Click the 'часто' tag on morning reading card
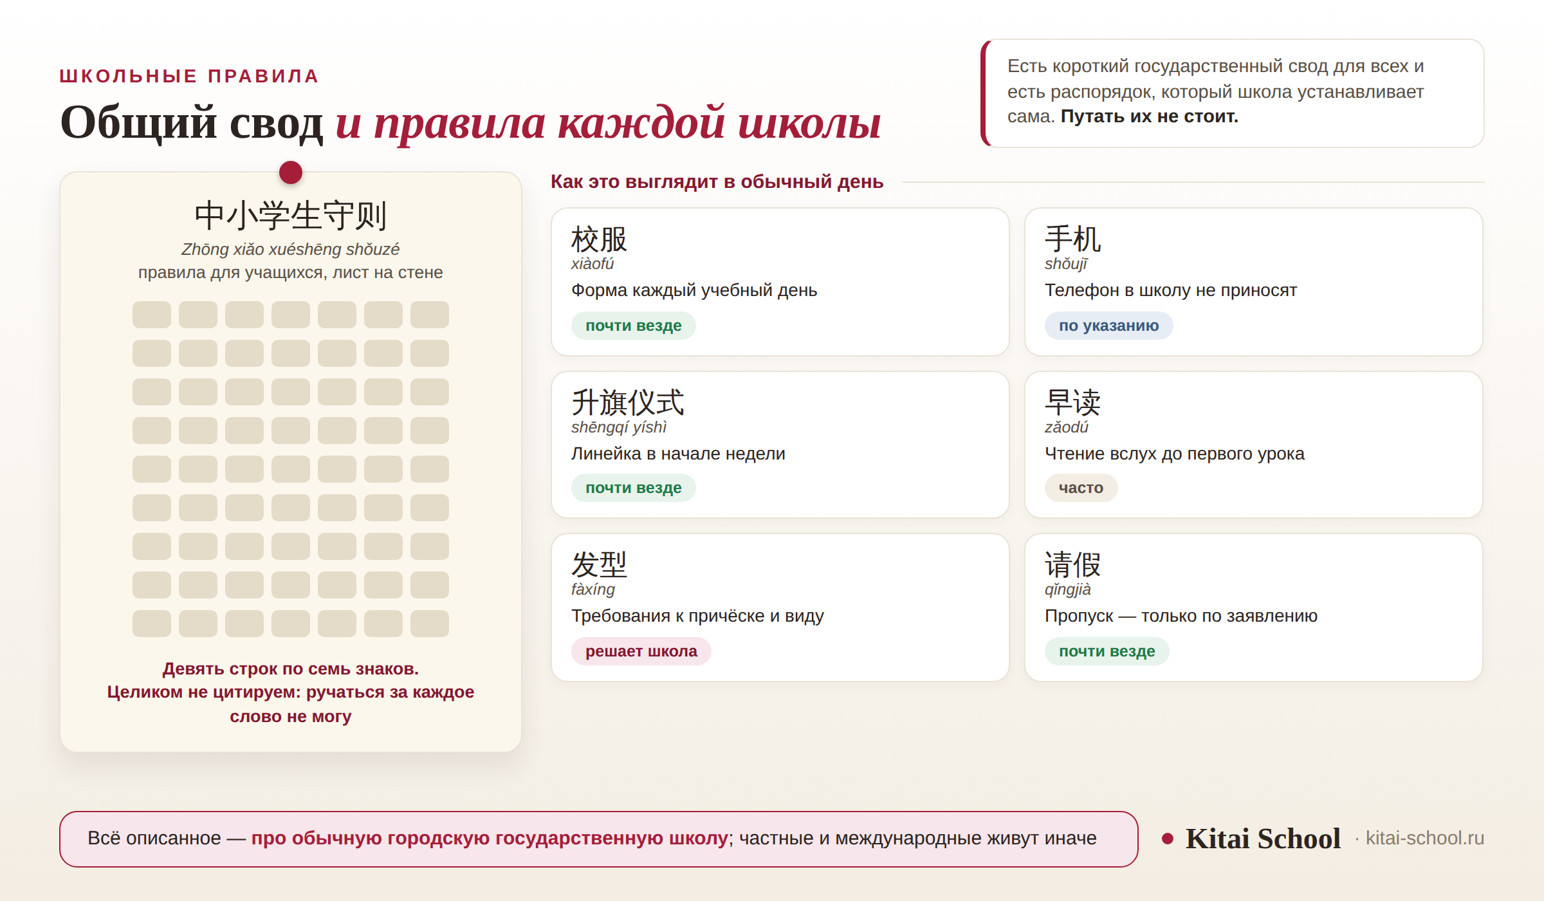 [x=1081, y=488]
